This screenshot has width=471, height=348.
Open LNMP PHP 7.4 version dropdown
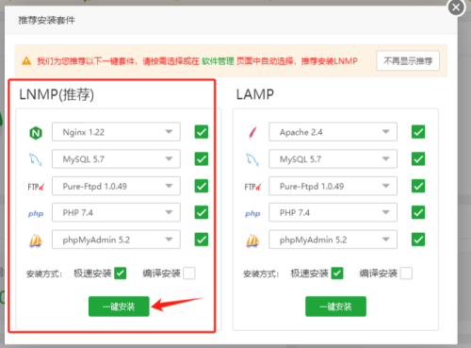tap(116, 212)
